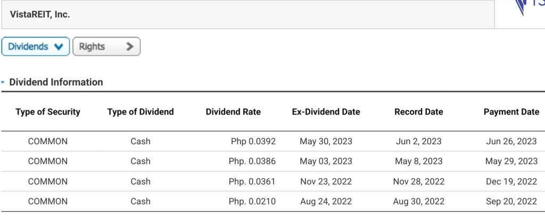This screenshot has height=217, width=545.
Task: Switch to the Rights tab
Action: pyautogui.click(x=105, y=47)
